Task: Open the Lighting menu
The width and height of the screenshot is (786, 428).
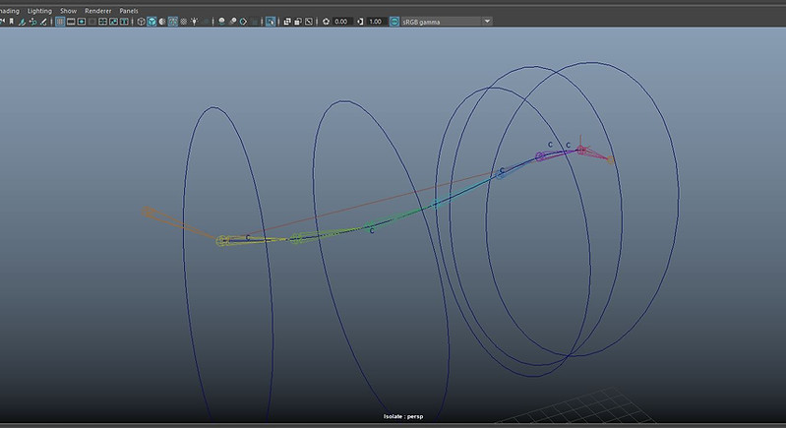Action: (39, 11)
